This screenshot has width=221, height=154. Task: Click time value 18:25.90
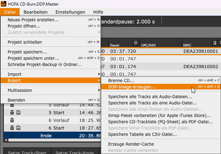[x=90, y=120]
